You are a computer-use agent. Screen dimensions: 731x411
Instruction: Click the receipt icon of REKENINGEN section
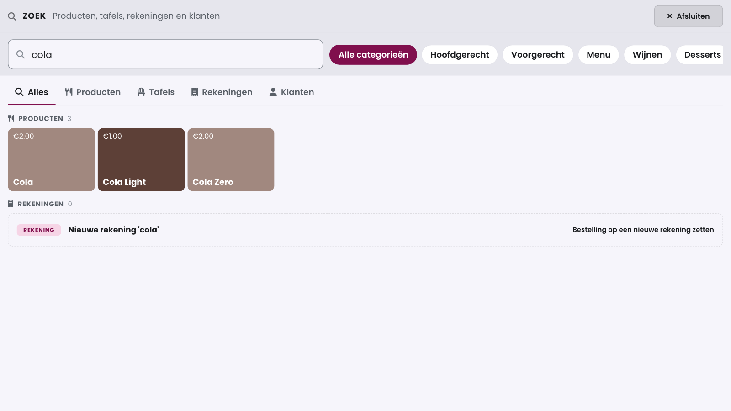click(11, 204)
